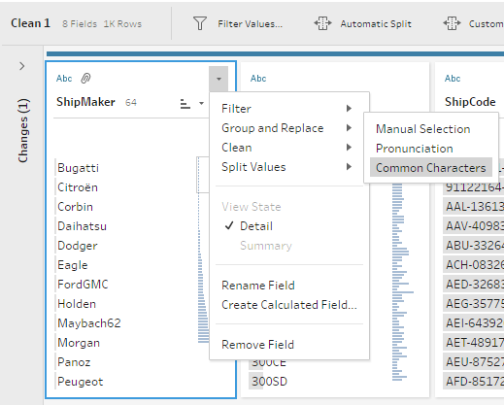Select the 91122164 ShipCode value
This screenshot has width=504, height=405.
click(x=474, y=188)
